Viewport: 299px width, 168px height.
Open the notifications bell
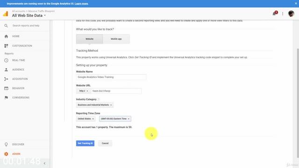point(275,14)
